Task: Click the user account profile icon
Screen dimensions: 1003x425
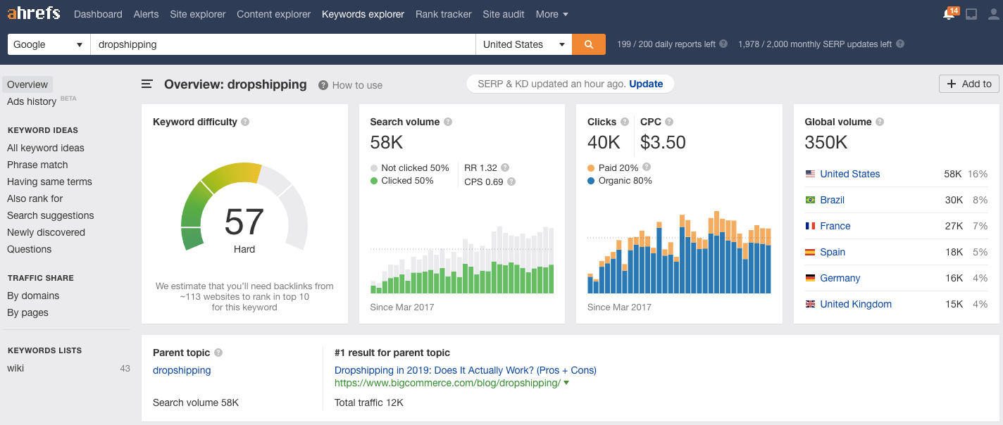Action: pos(994,14)
